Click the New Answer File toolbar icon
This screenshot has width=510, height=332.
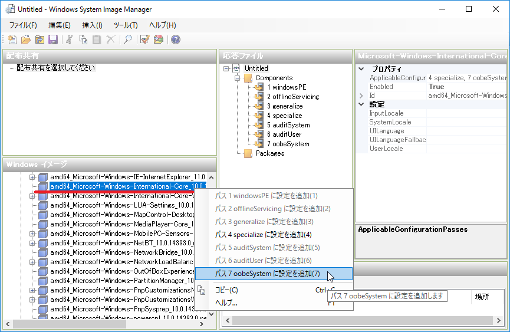[x=12, y=40]
